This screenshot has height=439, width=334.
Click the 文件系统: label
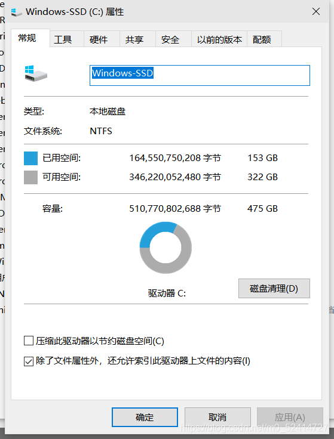[43, 131]
